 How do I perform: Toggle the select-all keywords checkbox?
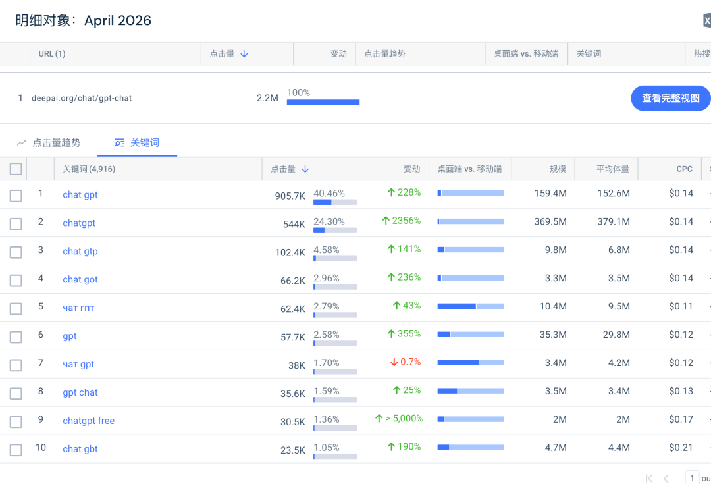[16, 169]
